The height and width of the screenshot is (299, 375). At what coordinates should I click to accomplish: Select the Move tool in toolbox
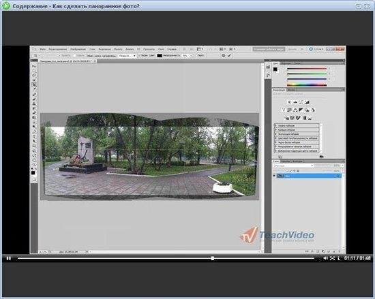(34, 66)
